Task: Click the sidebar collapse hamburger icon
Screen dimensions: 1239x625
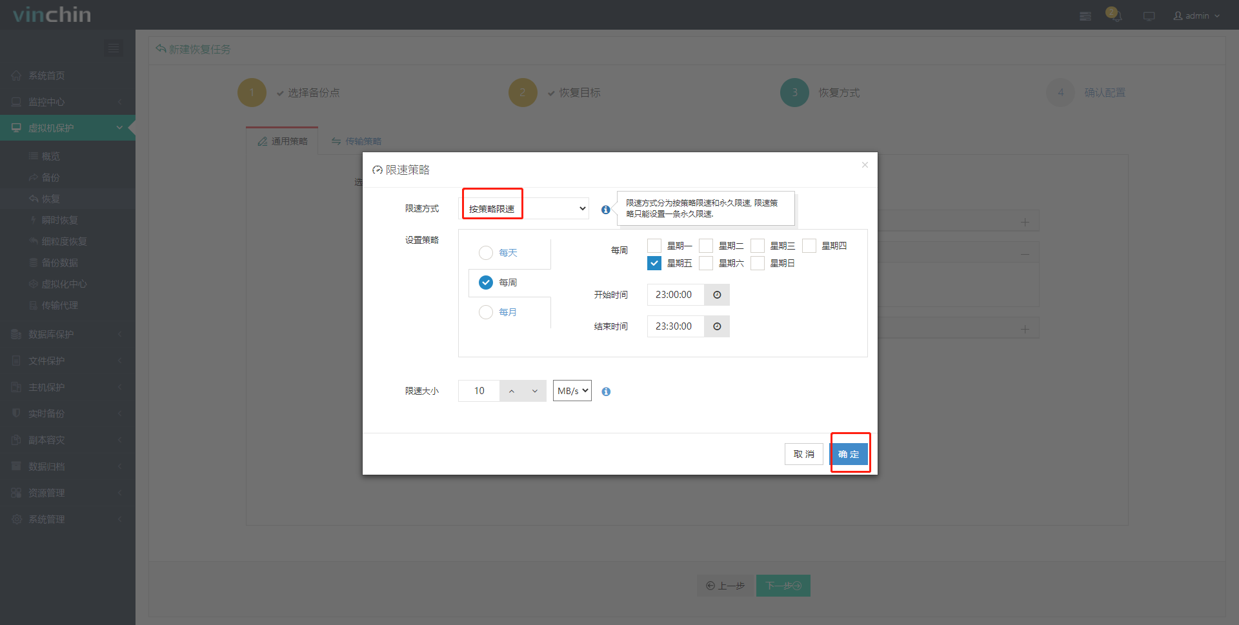Action: [114, 48]
